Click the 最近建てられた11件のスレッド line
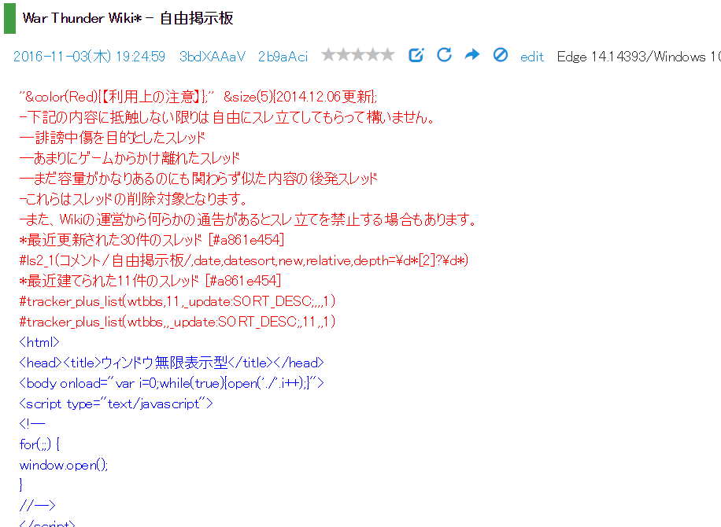This screenshot has width=721, height=527. click(150, 281)
